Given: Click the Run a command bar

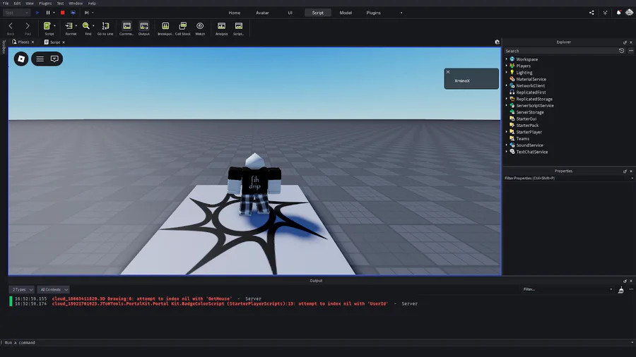Looking at the screenshot, I should pos(317,342).
